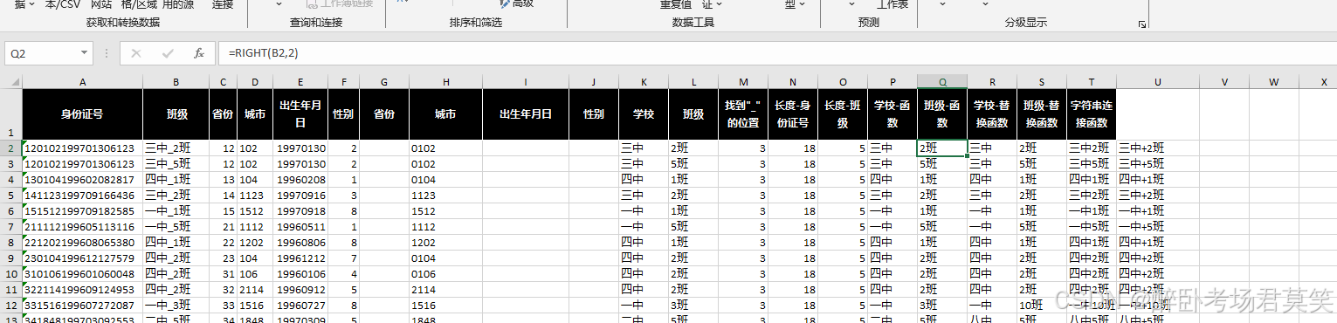Select row 5 header
The width and height of the screenshot is (1337, 323).
(11, 196)
